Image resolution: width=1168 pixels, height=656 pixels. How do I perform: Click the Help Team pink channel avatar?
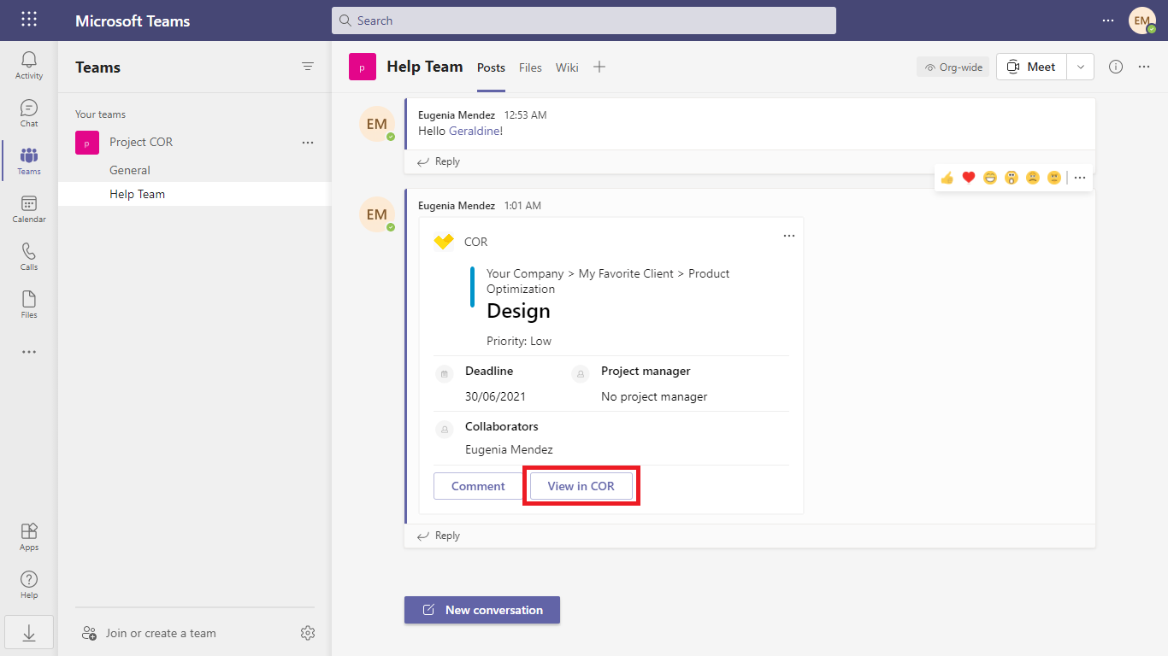coord(363,67)
